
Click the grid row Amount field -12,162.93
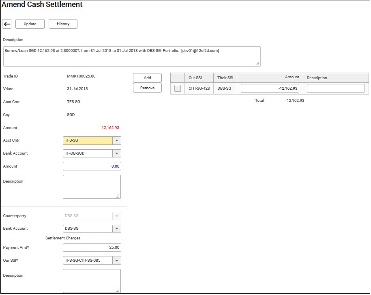click(270, 88)
